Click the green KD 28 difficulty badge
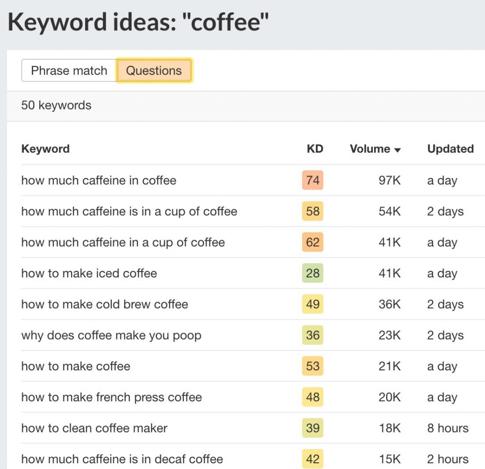Viewport: 485px width, 469px height. pos(312,273)
